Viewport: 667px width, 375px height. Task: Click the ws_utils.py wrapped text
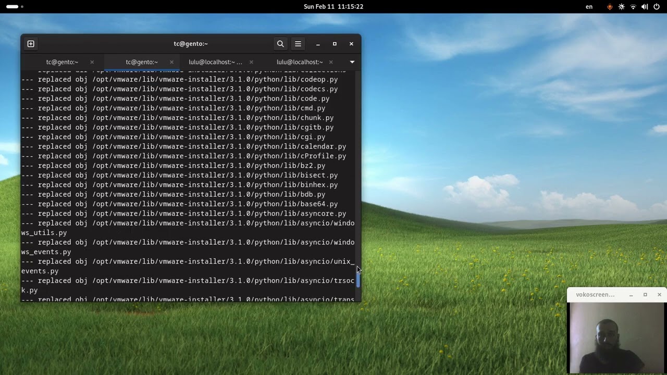click(44, 233)
